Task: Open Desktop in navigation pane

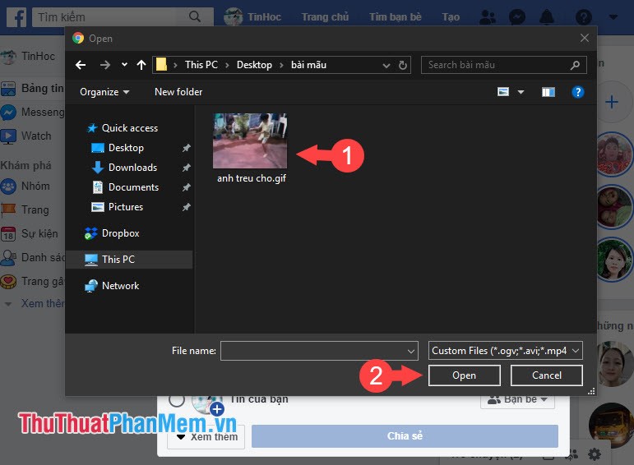Action: [118, 148]
